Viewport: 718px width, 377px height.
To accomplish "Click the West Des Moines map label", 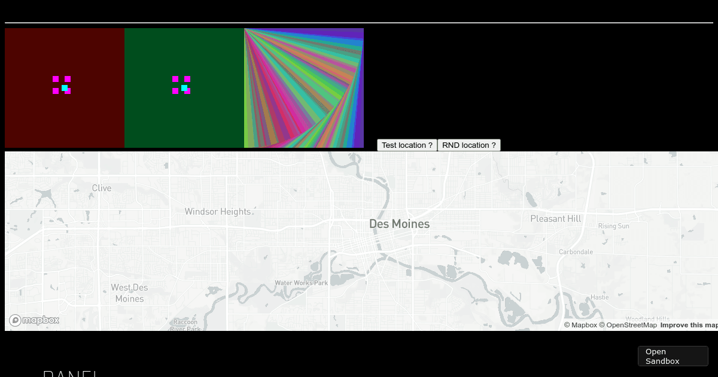I will (x=129, y=293).
